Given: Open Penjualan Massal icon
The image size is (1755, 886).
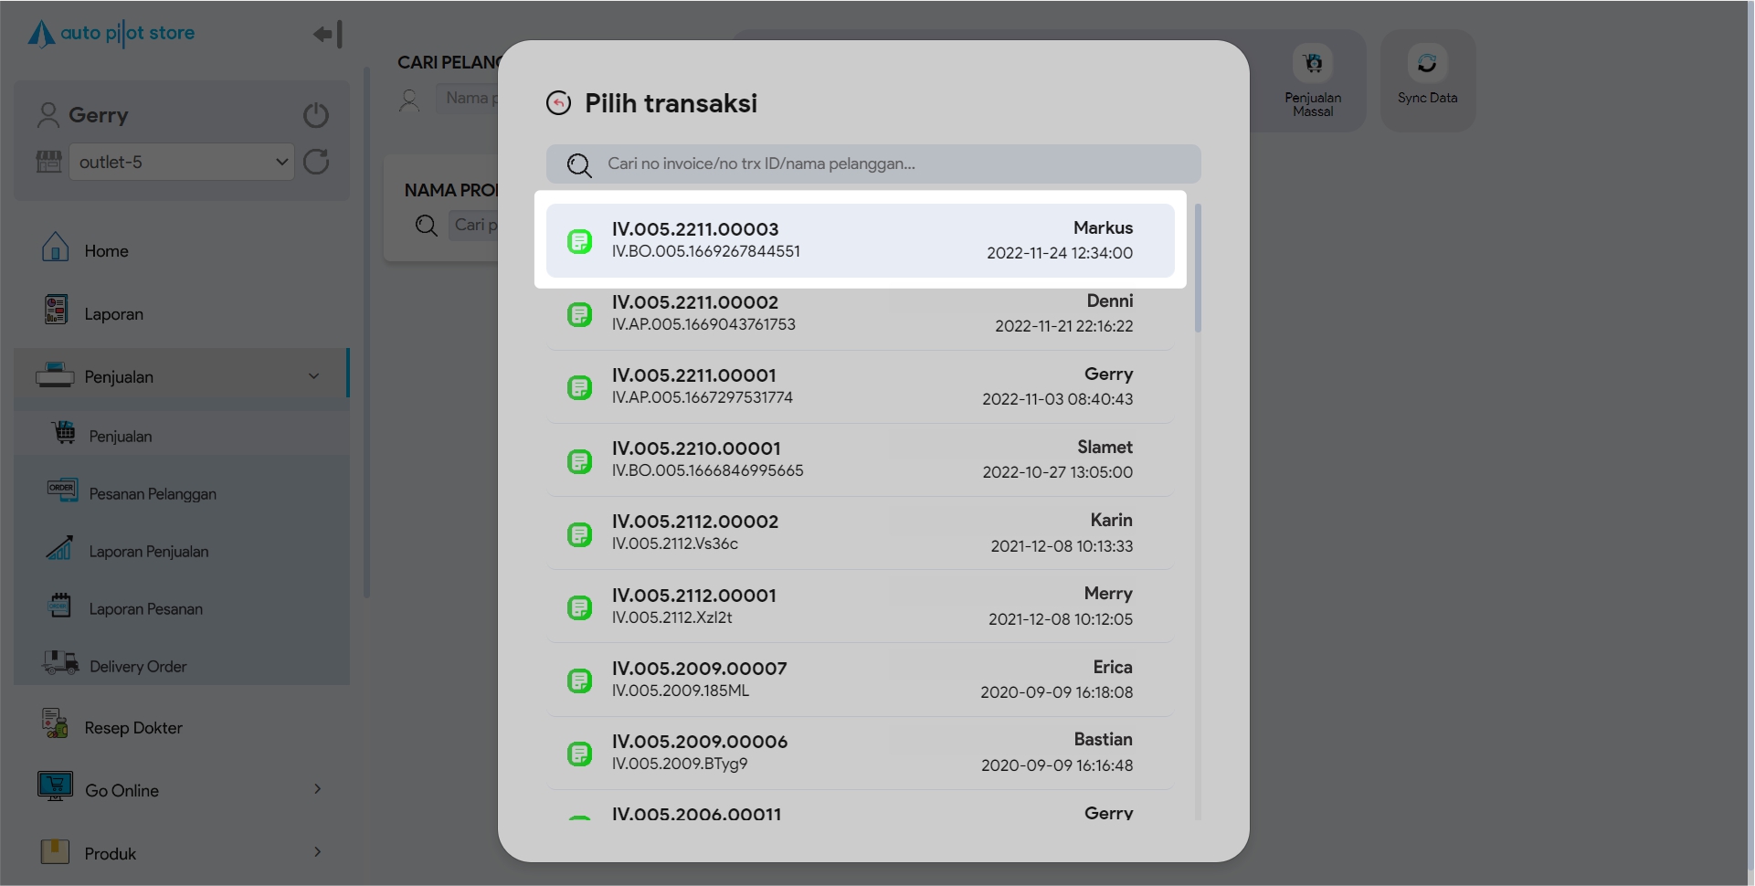Looking at the screenshot, I should [1312, 64].
